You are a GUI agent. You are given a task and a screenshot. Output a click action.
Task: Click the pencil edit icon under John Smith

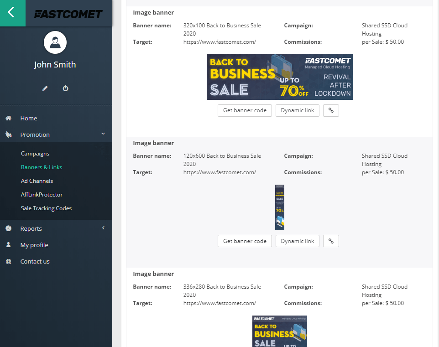45,88
